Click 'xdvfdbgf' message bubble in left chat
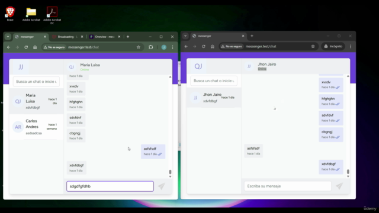 point(76,168)
